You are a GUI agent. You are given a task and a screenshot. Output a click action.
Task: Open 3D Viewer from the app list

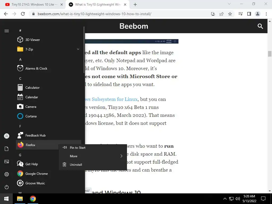tap(49, 40)
